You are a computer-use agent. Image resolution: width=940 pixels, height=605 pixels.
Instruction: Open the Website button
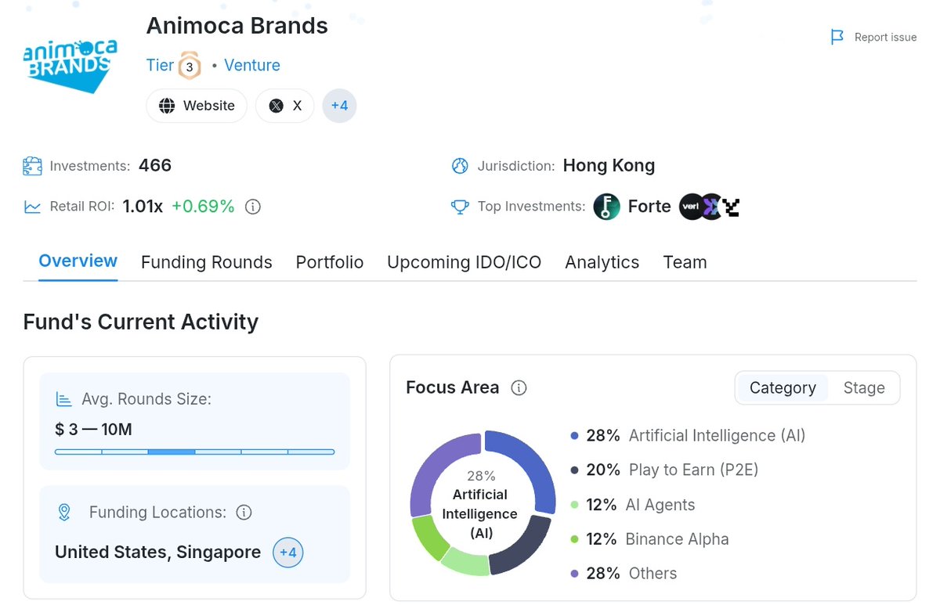click(x=197, y=106)
